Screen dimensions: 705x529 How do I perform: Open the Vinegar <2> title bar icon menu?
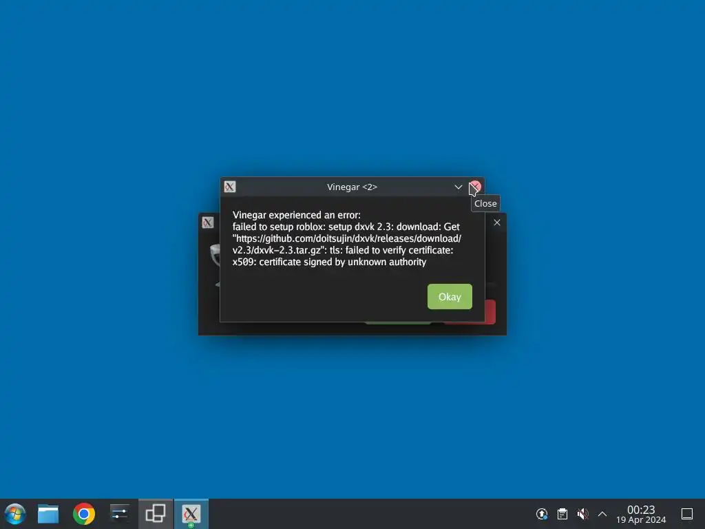(x=230, y=187)
